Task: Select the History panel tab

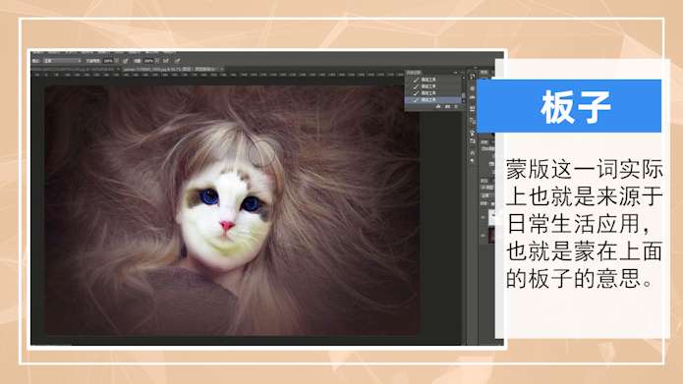Action: pos(414,73)
